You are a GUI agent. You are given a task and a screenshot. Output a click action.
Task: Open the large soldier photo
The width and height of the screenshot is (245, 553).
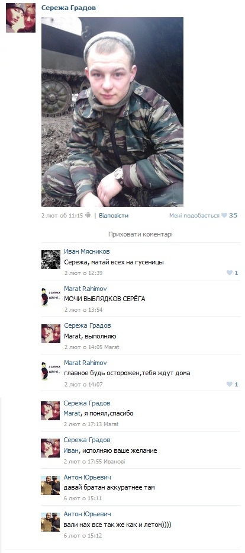[112, 112]
